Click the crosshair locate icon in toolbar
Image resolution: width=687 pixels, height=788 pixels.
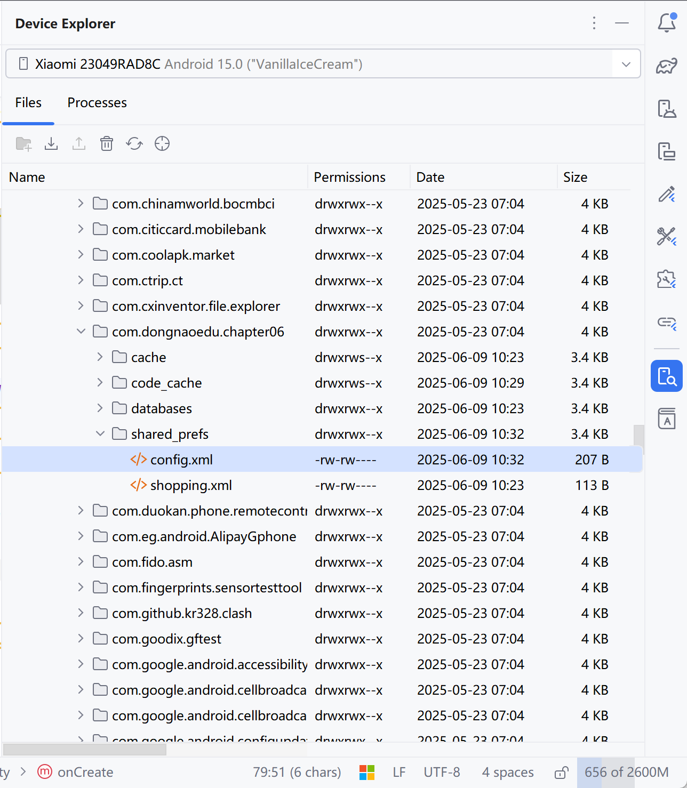click(162, 143)
